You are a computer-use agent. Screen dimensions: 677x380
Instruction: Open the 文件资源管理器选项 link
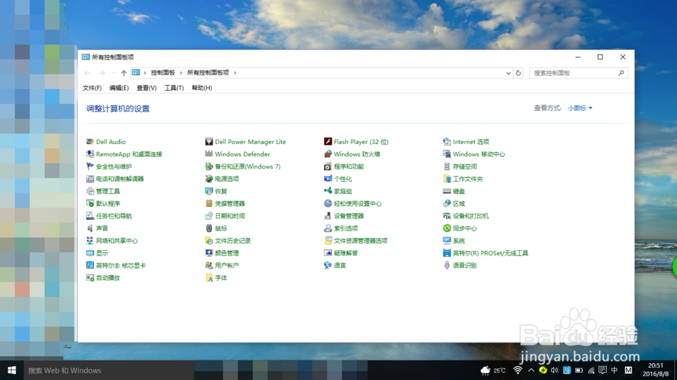361,241
